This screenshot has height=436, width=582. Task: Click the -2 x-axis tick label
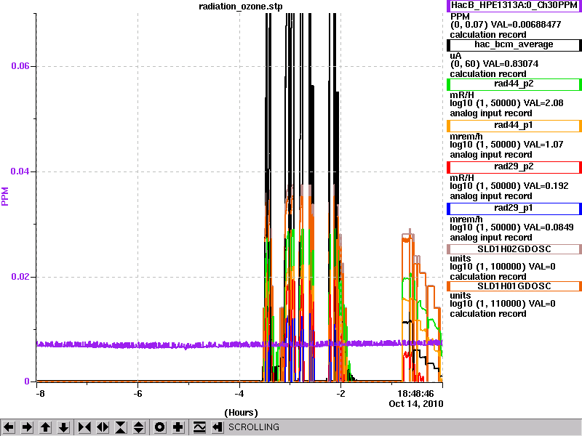point(340,393)
